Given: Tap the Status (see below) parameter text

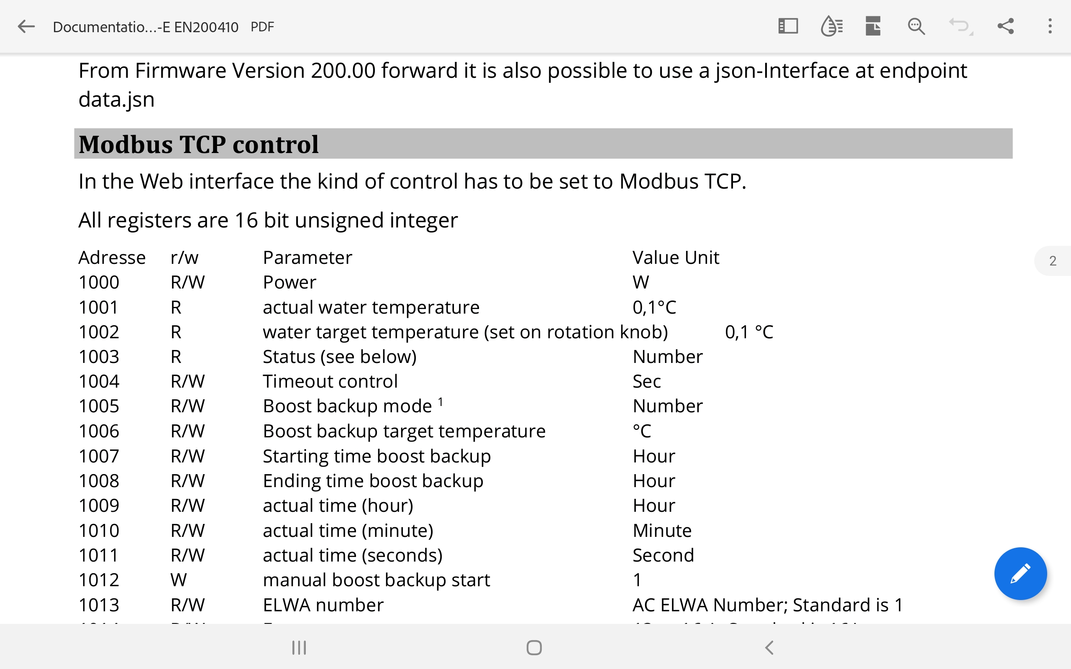Looking at the screenshot, I should click(339, 357).
